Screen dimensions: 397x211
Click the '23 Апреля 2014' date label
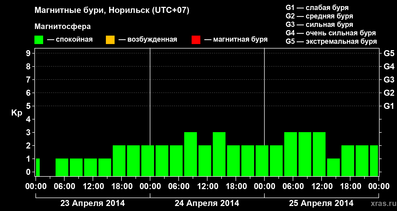93,203
